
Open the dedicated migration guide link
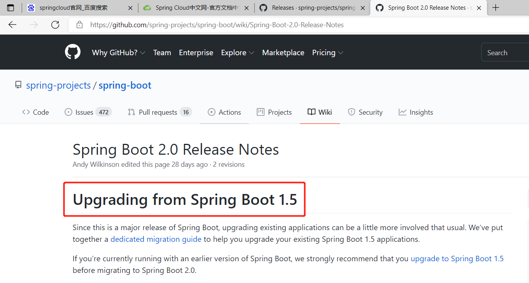(156, 239)
